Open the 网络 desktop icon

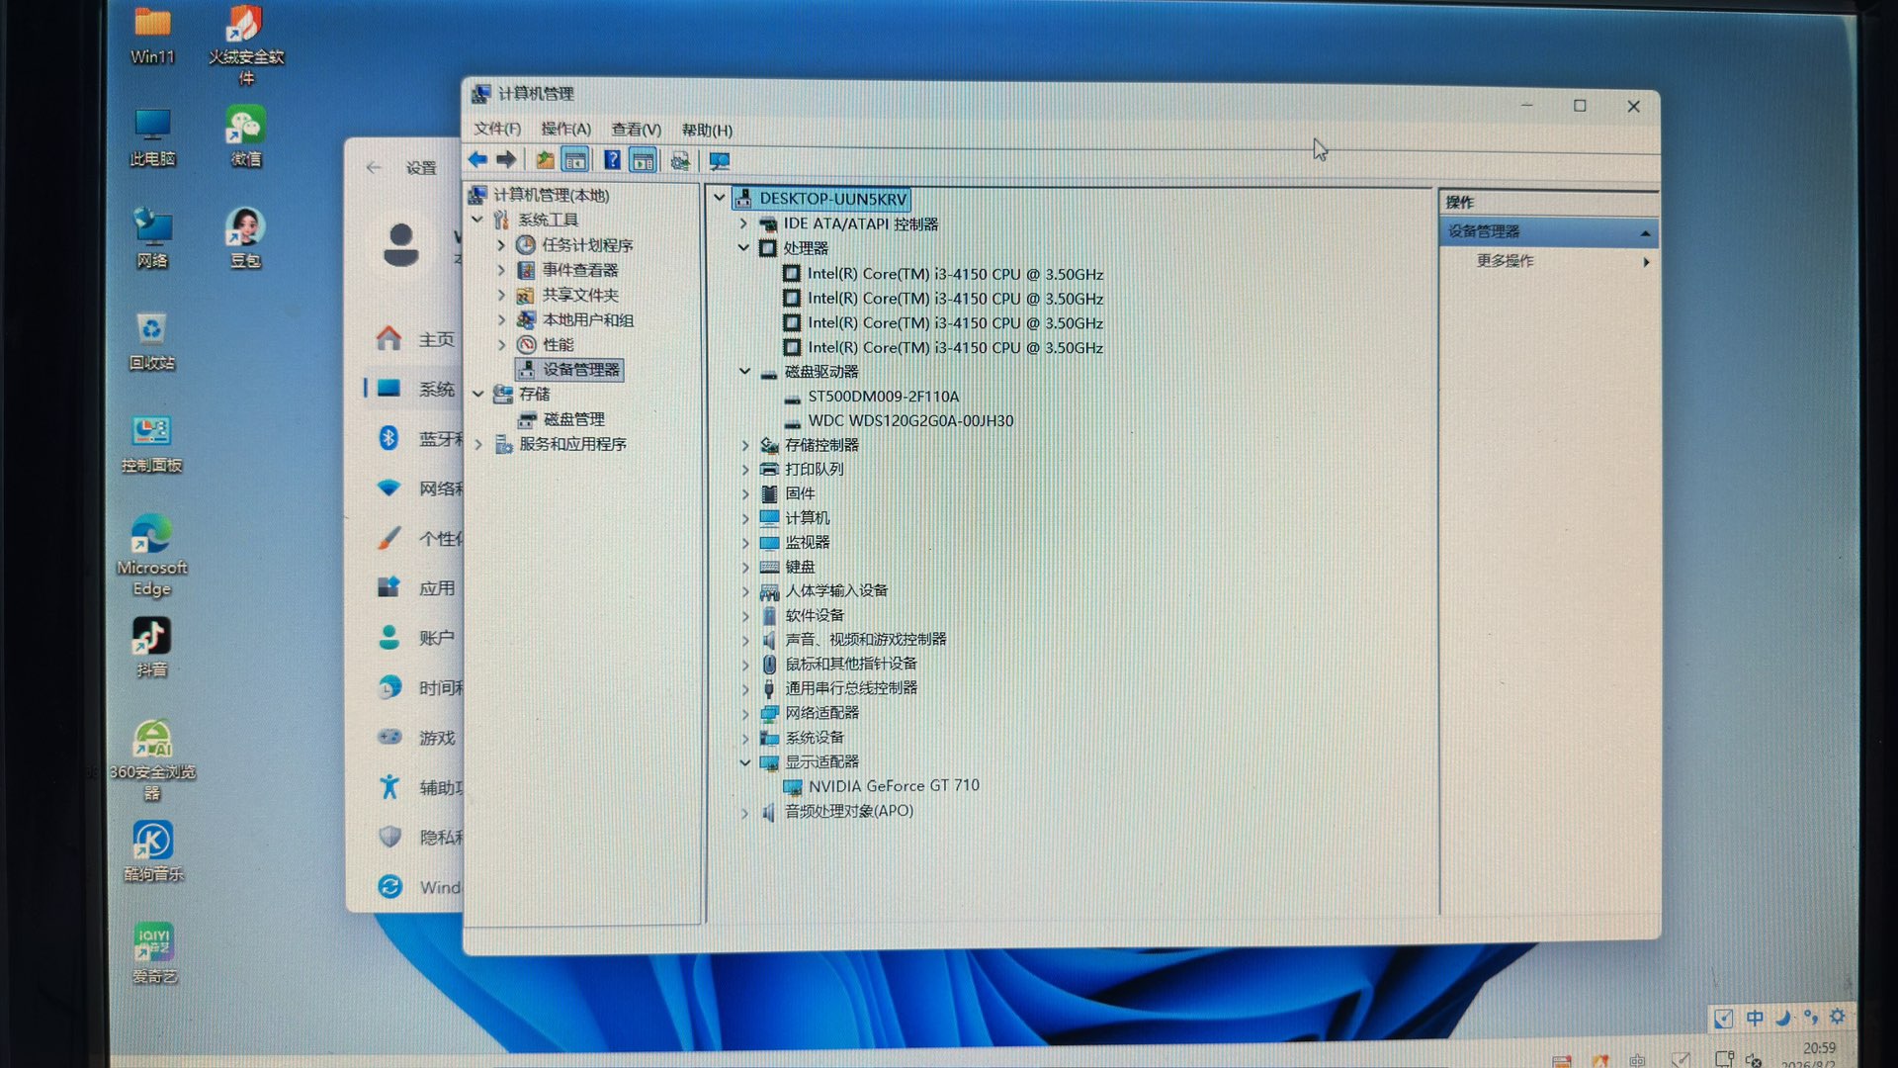click(x=152, y=239)
